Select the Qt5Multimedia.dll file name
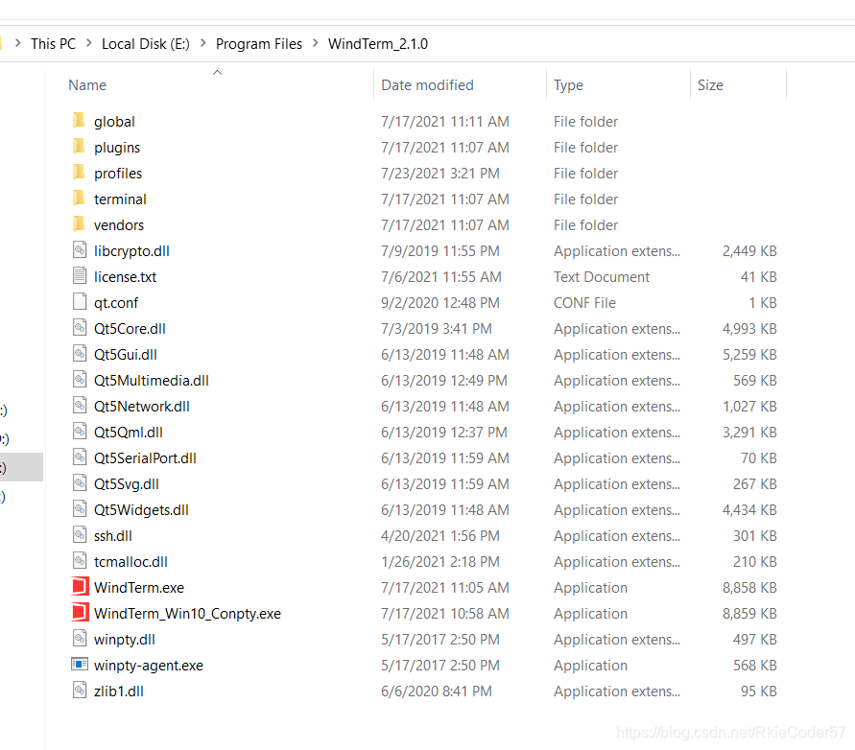 click(x=151, y=381)
